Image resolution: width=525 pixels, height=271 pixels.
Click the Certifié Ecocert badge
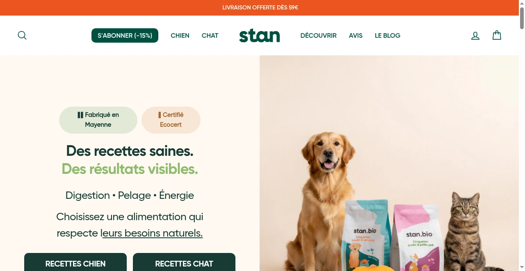pyautogui.click(x=171, y=120)
